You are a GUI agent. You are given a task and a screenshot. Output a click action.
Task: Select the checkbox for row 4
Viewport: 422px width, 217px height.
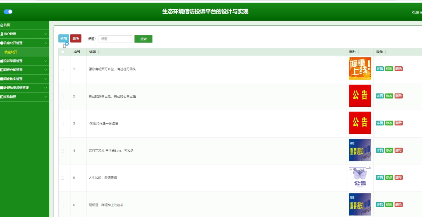click(62, 151)
